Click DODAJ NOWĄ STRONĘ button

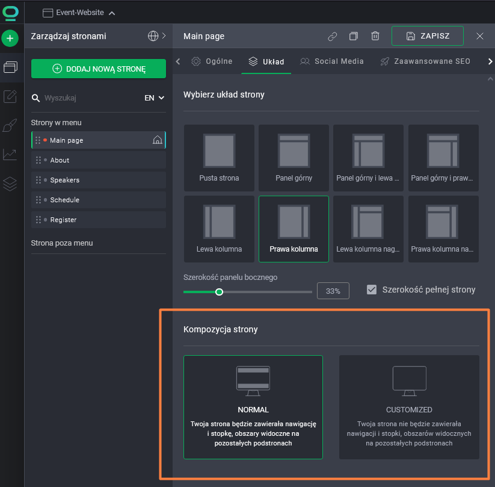99,69
